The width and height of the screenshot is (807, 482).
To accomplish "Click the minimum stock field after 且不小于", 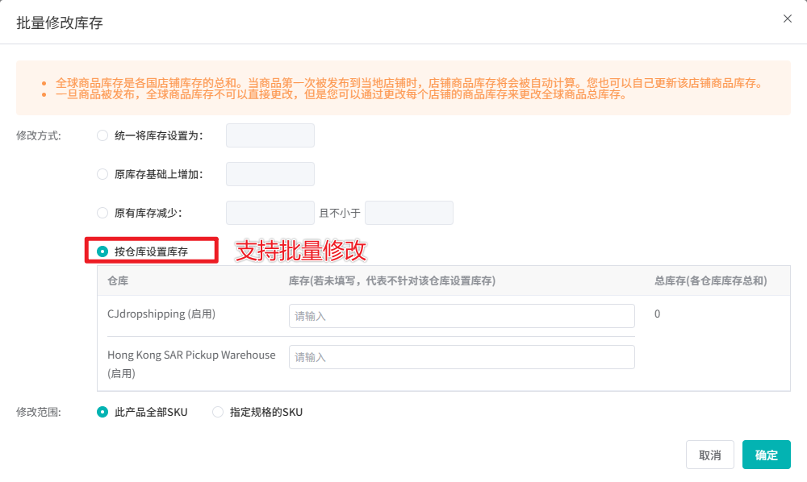I will (409, 213).
